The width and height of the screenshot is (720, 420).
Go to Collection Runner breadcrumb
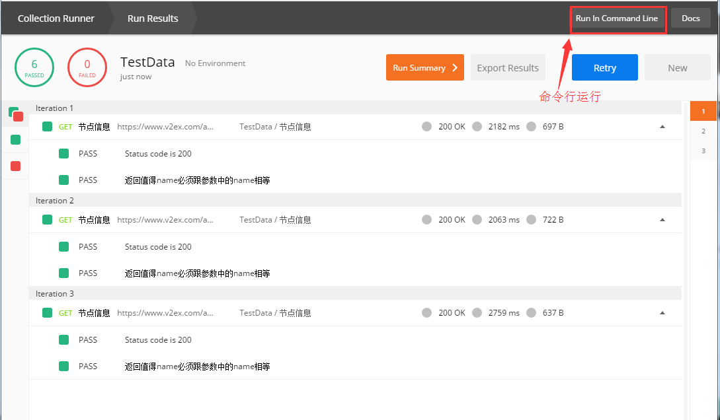(x=56, y=18)
